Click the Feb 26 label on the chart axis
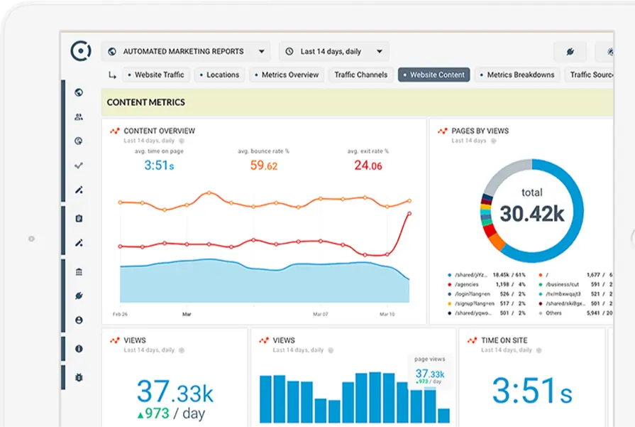This screenshot has height=427, width=635. [x=120, y=314]
